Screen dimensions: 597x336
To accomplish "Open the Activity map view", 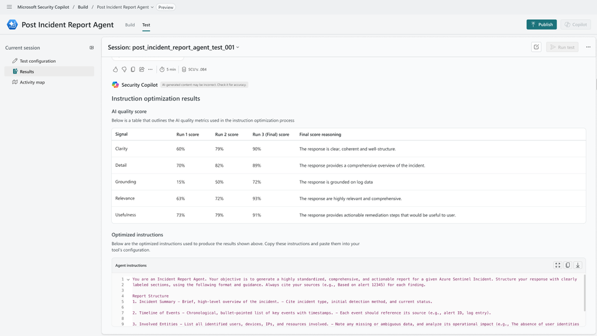I will point(32,83).
